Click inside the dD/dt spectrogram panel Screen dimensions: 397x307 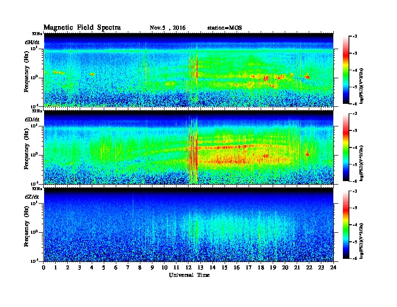pos(188,147)
